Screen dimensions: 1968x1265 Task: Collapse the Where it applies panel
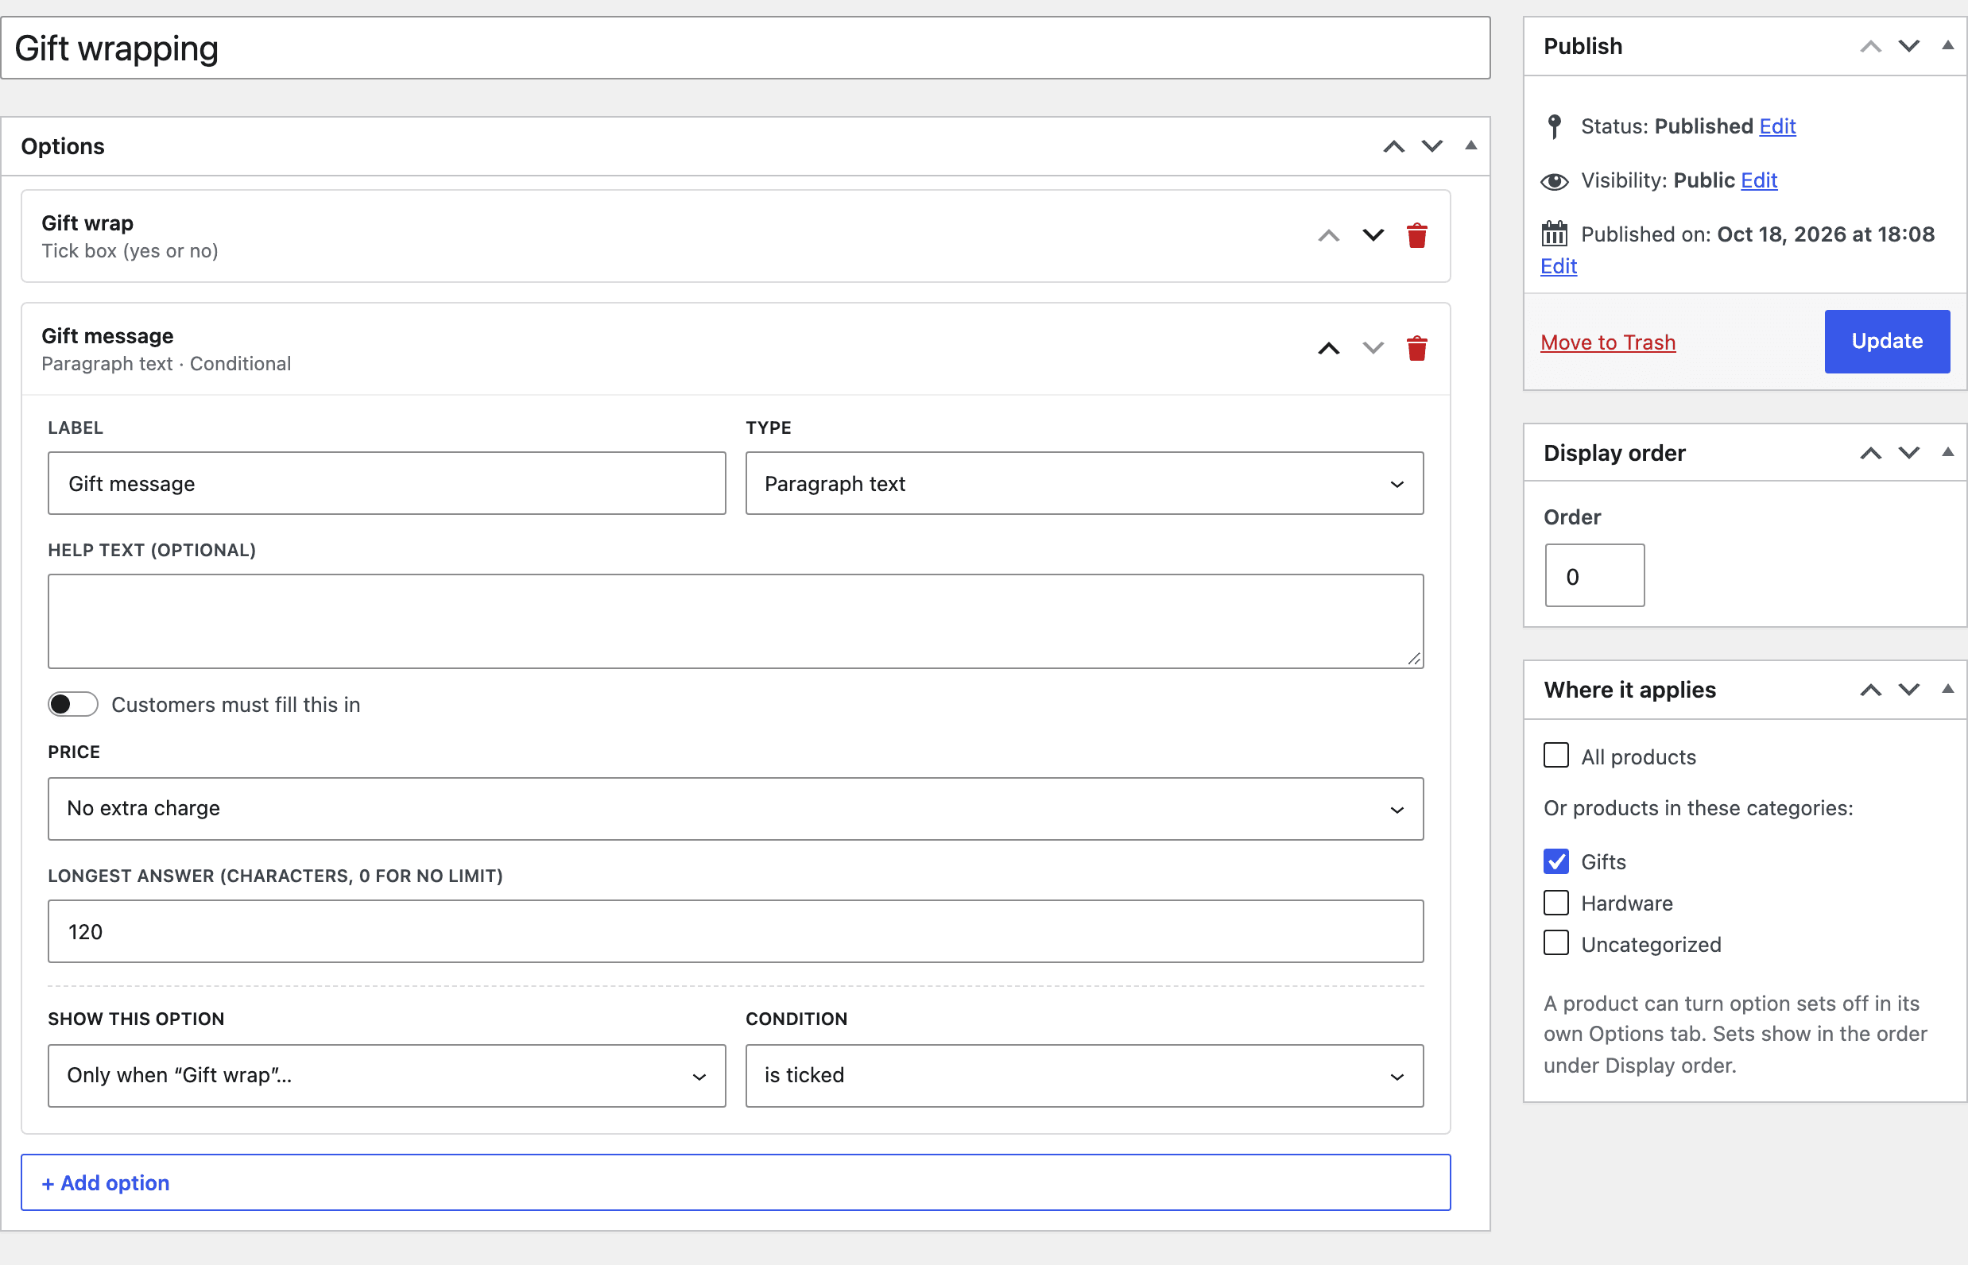click(1947, 689)
